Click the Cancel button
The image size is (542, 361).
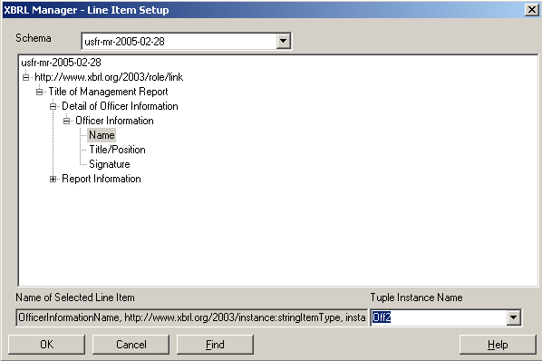[131, 345]
